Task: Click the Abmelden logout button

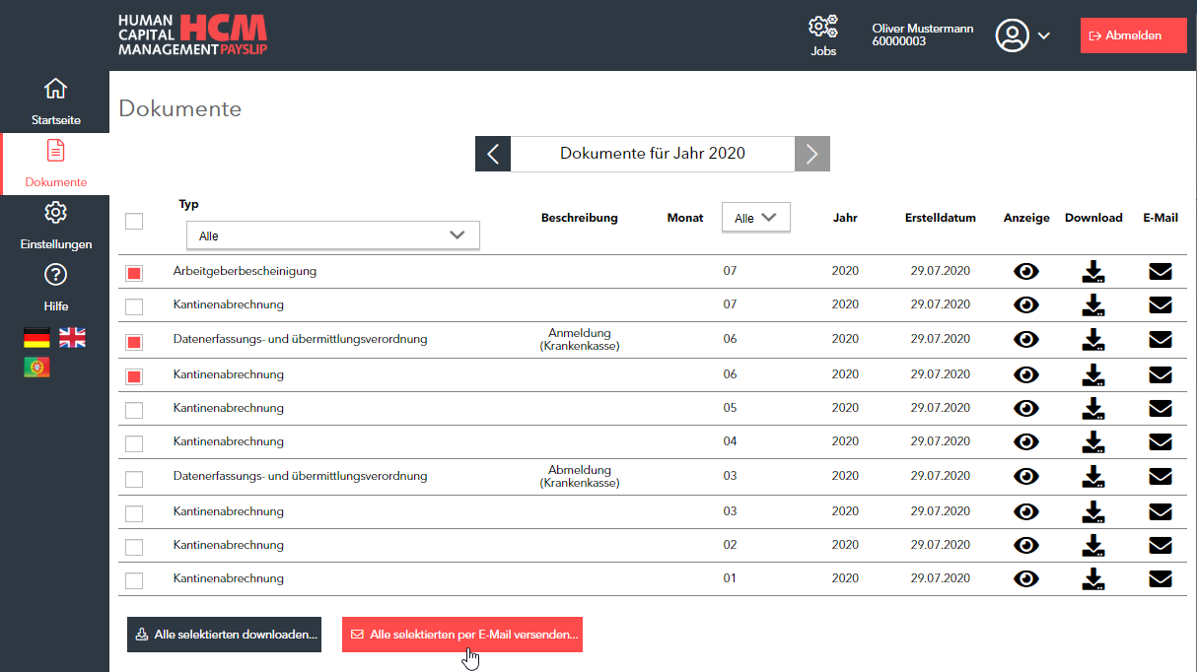Action: coord(1133,35)
